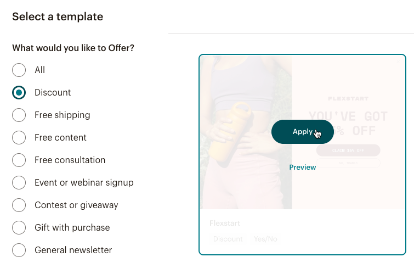414x268 pixels.
Task: Click the Flexstart template name
Action: point(225,224)
